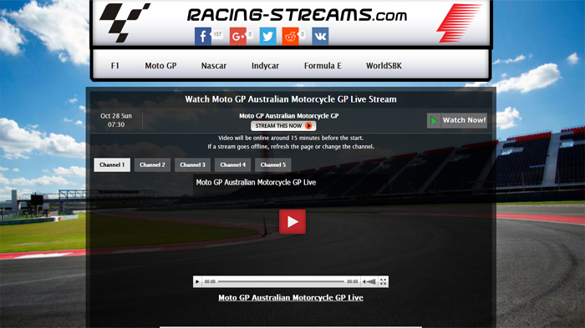Share on Google Plus

tap(237, 36)
